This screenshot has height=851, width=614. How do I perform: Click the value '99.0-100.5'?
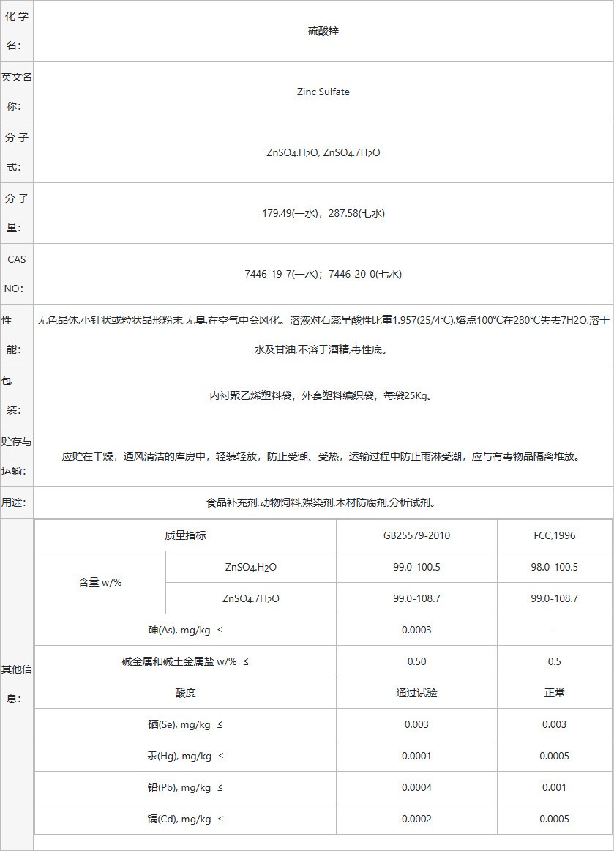pos(416,567)
